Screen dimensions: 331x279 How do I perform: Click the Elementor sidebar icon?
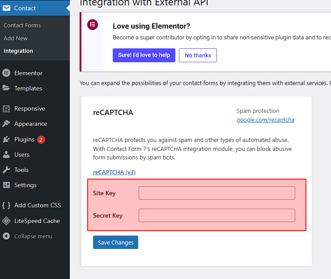6,73
